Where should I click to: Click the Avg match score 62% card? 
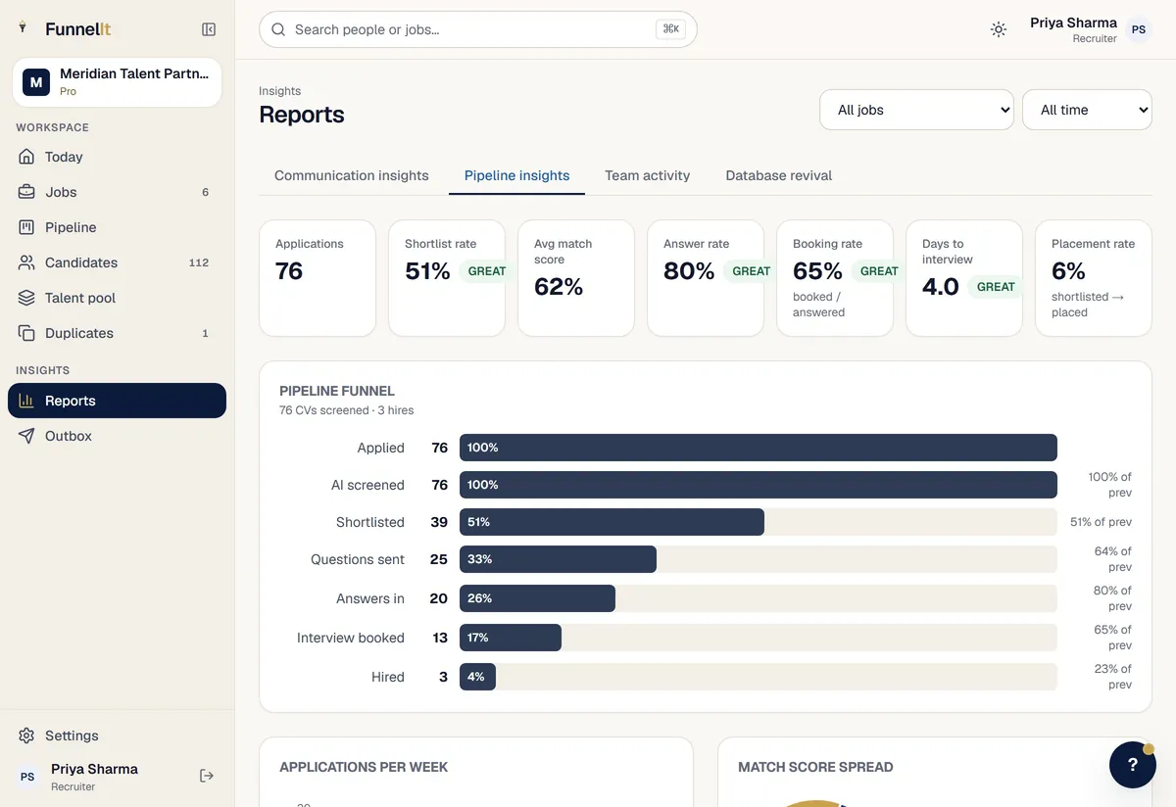(x=576, y=278)
